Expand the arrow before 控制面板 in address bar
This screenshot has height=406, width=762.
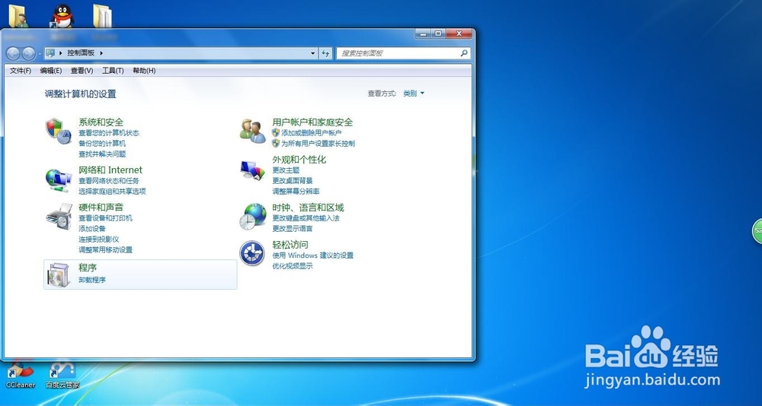[x=61, y=53]
